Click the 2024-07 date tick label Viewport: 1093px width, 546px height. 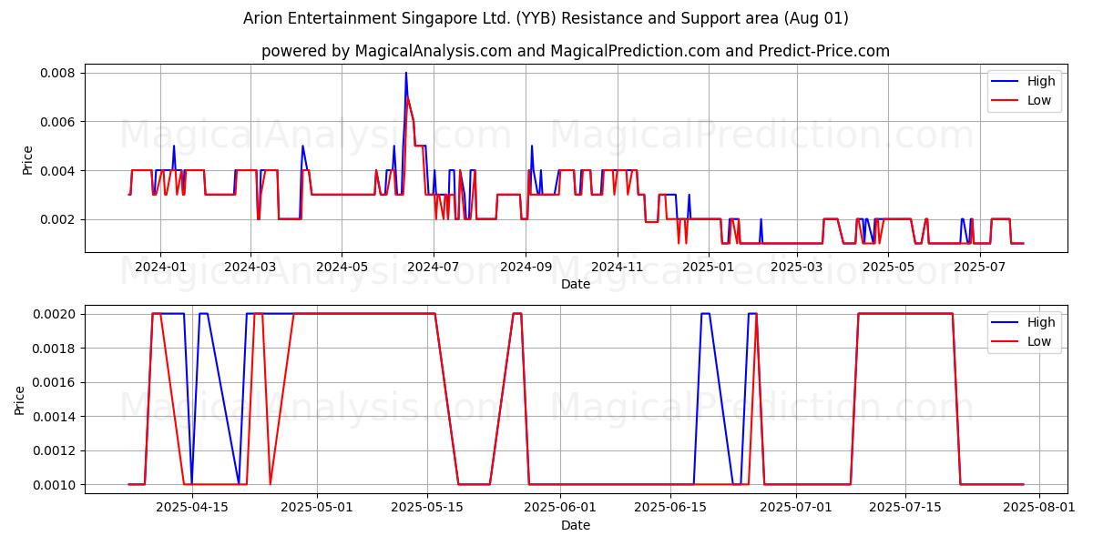coord(433,267)
